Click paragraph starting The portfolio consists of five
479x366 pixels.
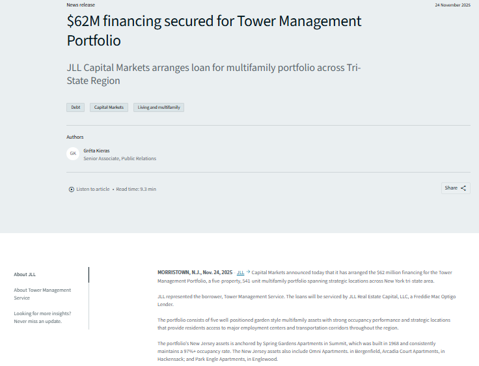[304, 324]
